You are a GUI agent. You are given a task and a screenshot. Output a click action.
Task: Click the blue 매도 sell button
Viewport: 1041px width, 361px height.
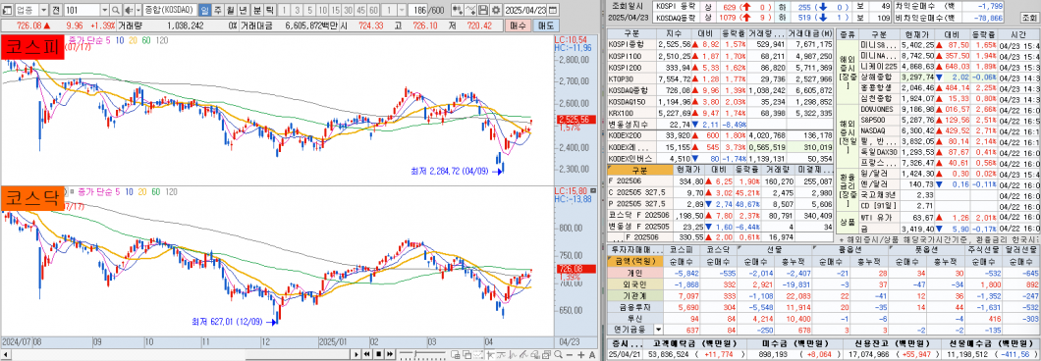point(546,26)
